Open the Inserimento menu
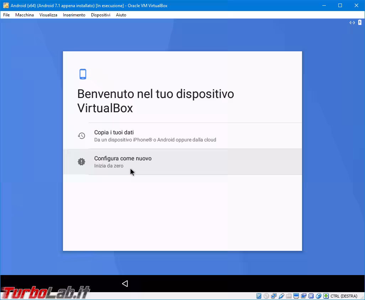 pyautogui.click(x=74, y=15)
